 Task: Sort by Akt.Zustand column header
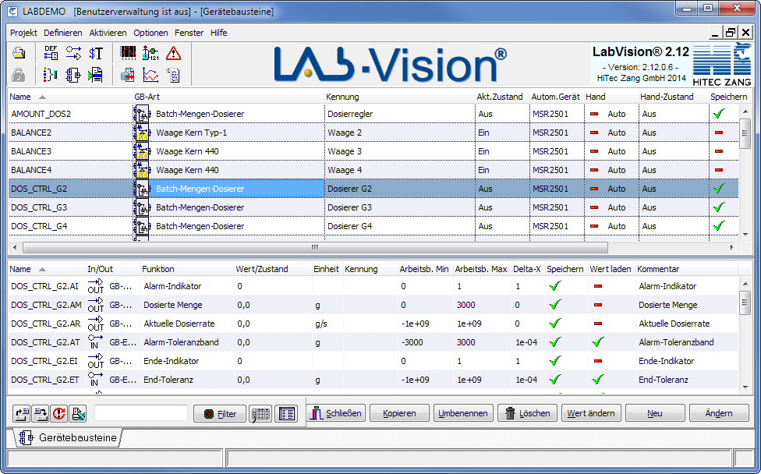point(502,97)
